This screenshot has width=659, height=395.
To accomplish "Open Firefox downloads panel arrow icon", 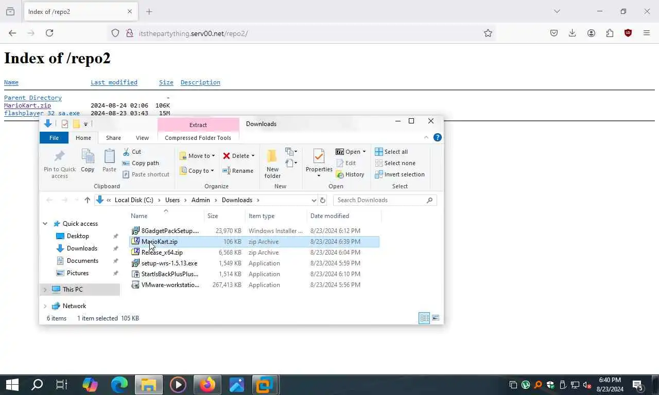I will pyautogui.click(x=572, y=33).
